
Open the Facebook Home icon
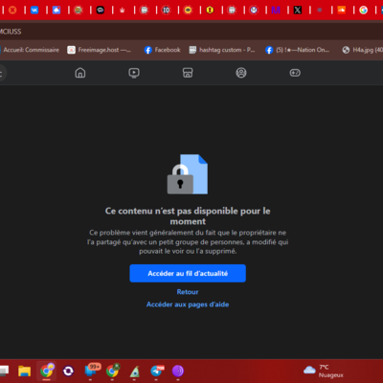coord(80,73)
